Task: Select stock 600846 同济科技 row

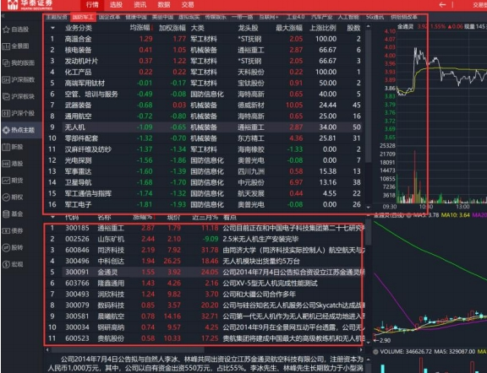Action: click(x=205, y=250)
